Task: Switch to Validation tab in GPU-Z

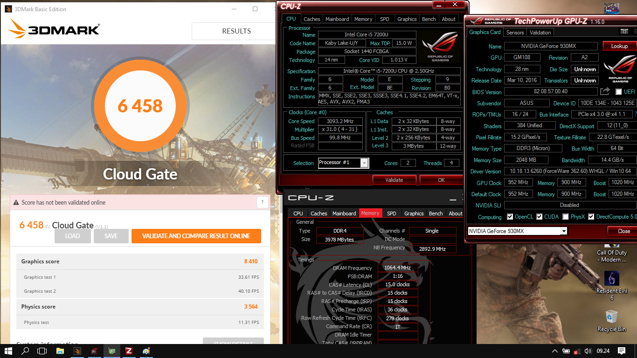Action: click(540, 32)
